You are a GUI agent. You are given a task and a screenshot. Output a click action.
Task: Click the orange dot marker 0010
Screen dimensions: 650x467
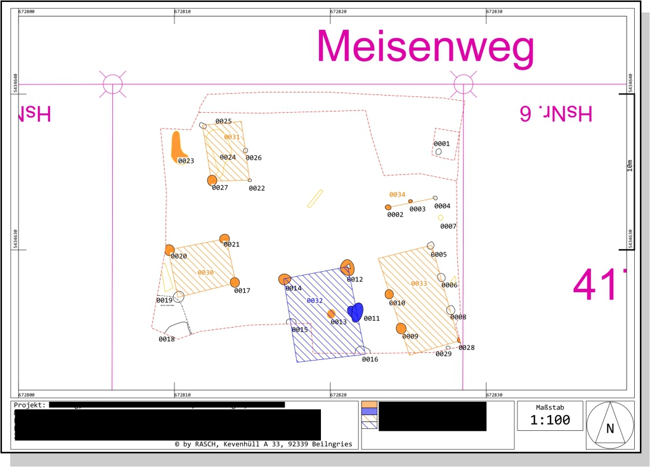point(388,293)
